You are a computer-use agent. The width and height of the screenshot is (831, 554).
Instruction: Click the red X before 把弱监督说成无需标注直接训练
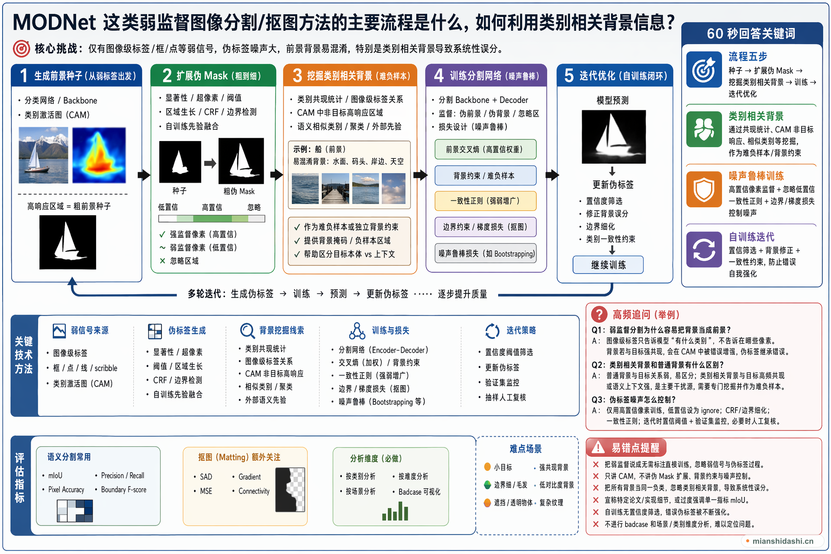coord(596,464)
